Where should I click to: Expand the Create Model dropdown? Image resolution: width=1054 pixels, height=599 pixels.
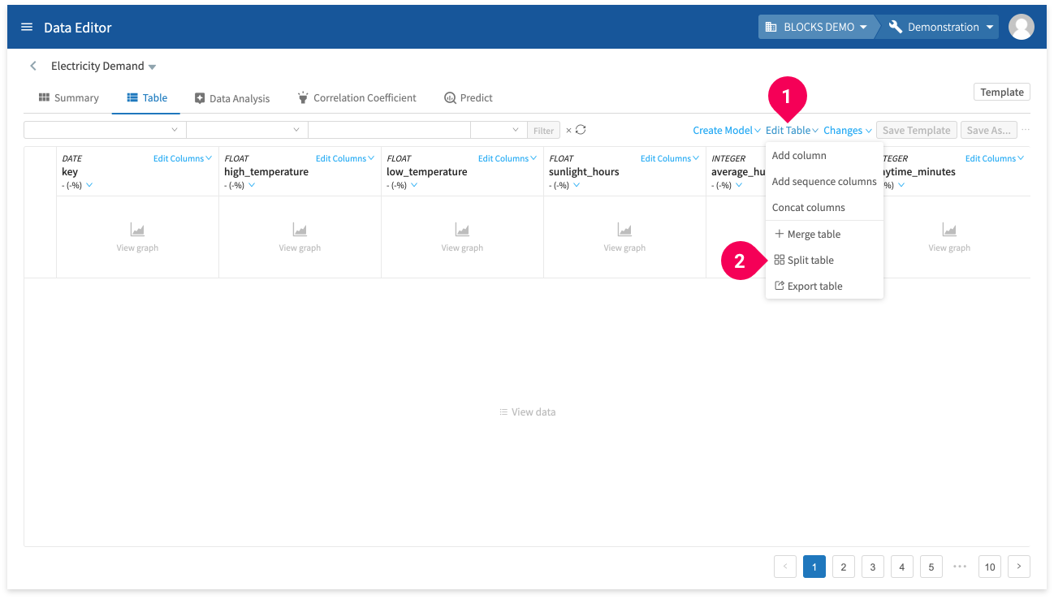coord(726,130)
